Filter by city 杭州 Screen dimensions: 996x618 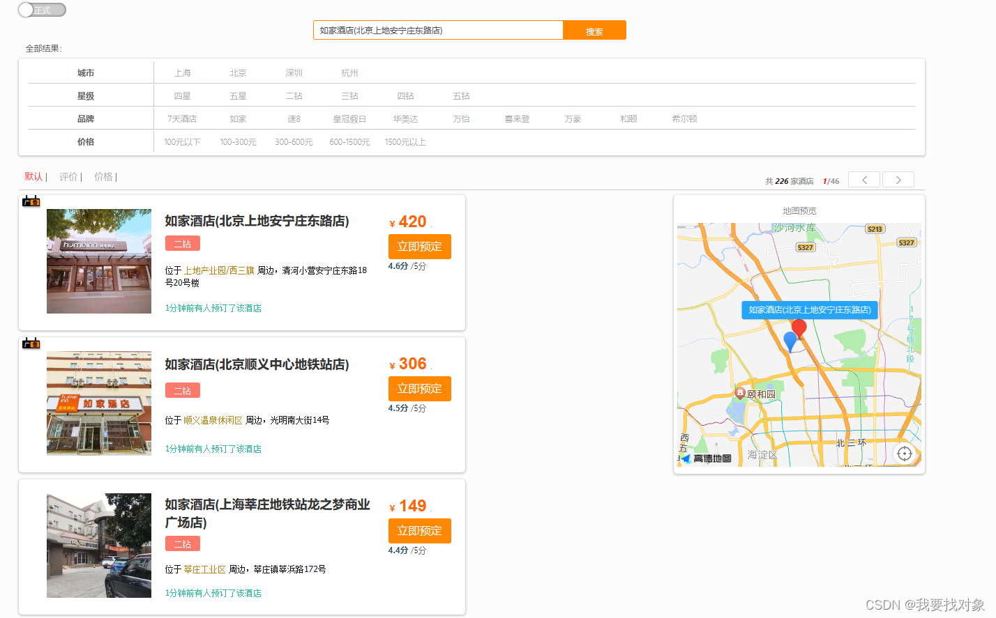[x=350, y=73]
